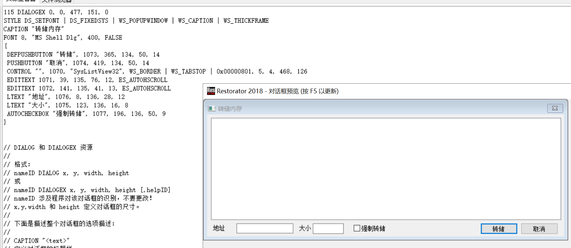The width and height of the screenshot is (571, 248).
Task: Click the 取消 button in dialog preview
Action: (539, 229)
